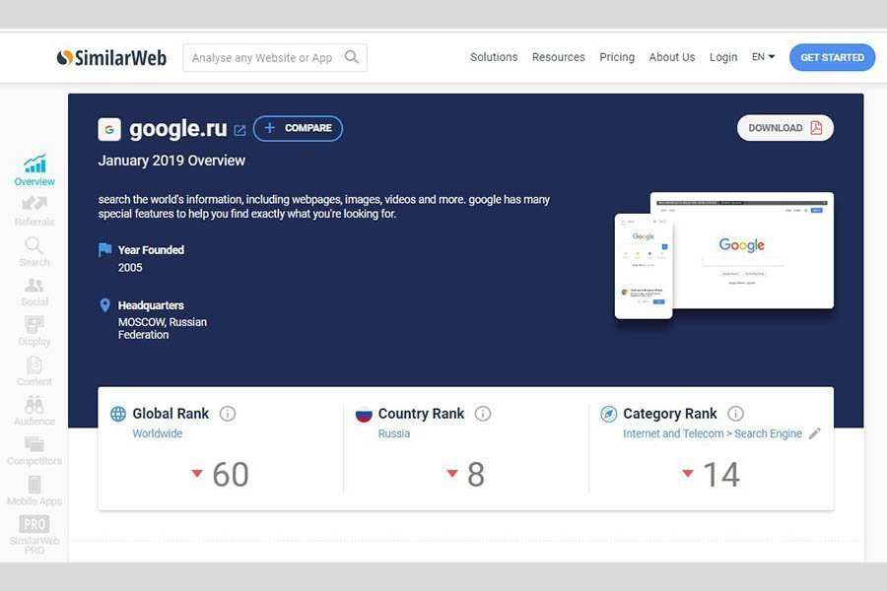887x591 pixels.
Task: Click the google.ru favicon icon
Action: tap(109, 129)
